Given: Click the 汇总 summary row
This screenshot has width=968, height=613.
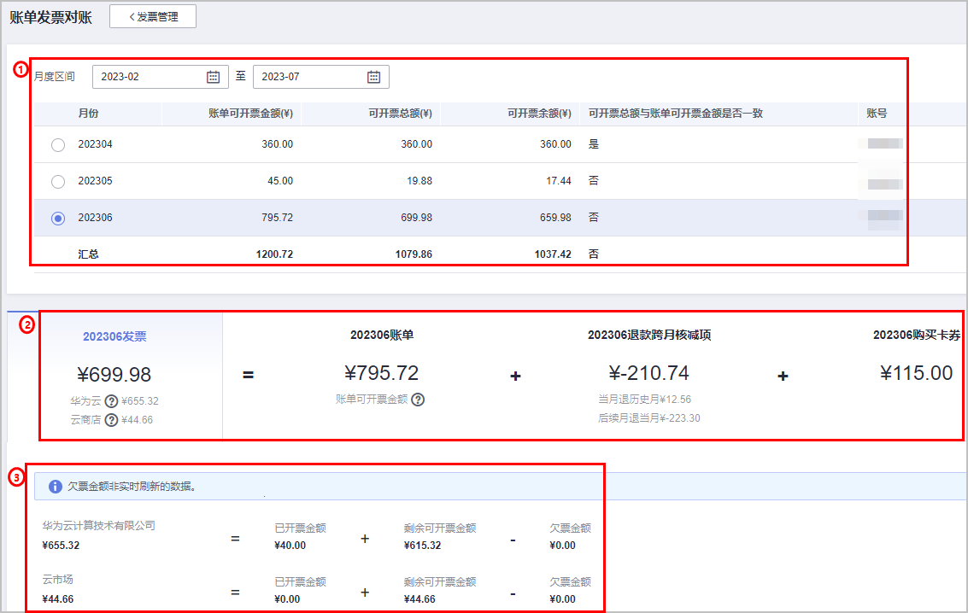Looking at the screenshot, I should coord(88,254).
